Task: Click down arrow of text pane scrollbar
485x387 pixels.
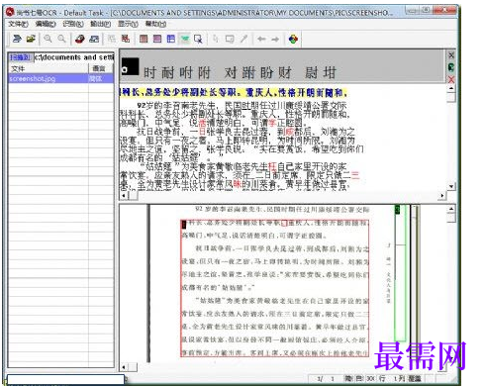Action: click(451, 186)
